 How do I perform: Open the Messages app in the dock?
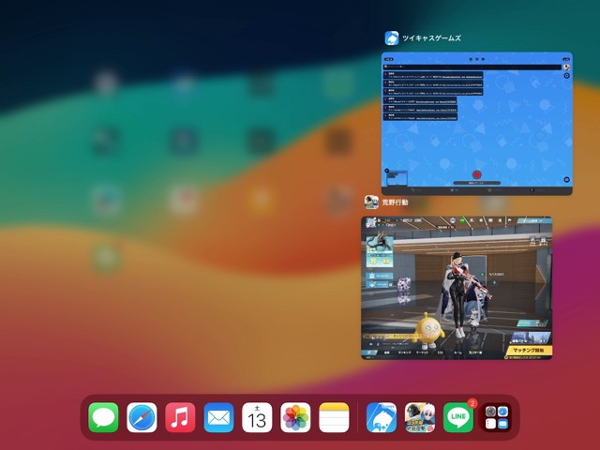click(103, 417)
